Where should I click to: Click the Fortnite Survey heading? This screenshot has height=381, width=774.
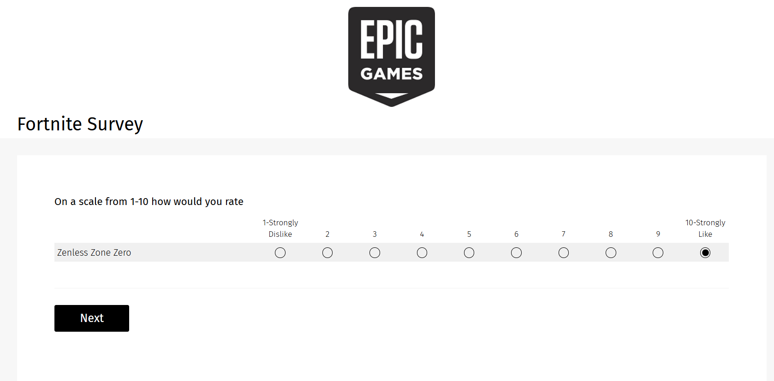(x=80, y=124)
